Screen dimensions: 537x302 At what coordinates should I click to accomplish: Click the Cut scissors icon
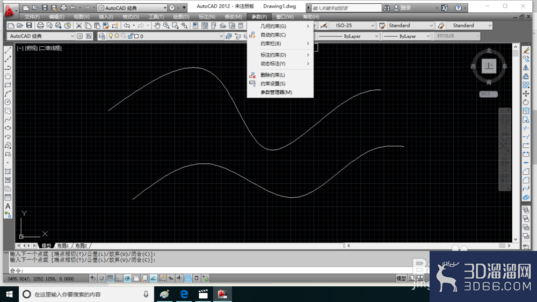point(79,26)
